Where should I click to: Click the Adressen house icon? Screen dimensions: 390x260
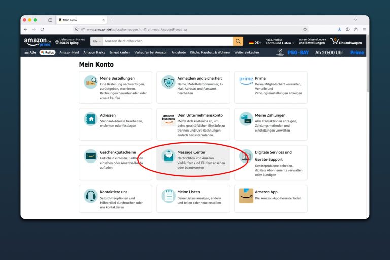(x=90, y=119)
